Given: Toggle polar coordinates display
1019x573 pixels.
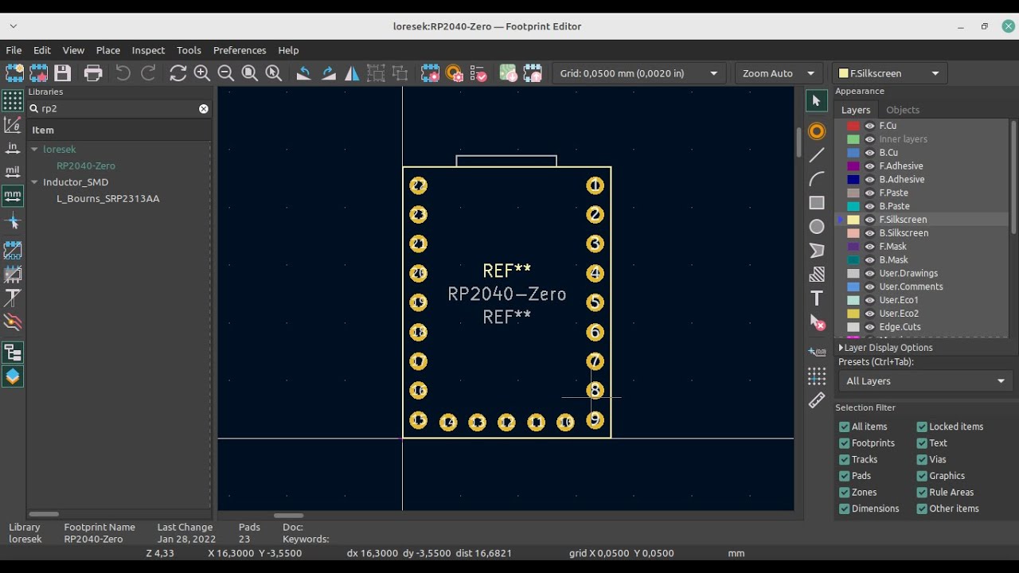Looking at the screenshot, I should pos(13,124).
